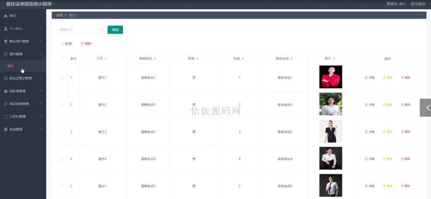Open 系统管理 menu label
Screen dimensions: 431x199
pos(16,129)
